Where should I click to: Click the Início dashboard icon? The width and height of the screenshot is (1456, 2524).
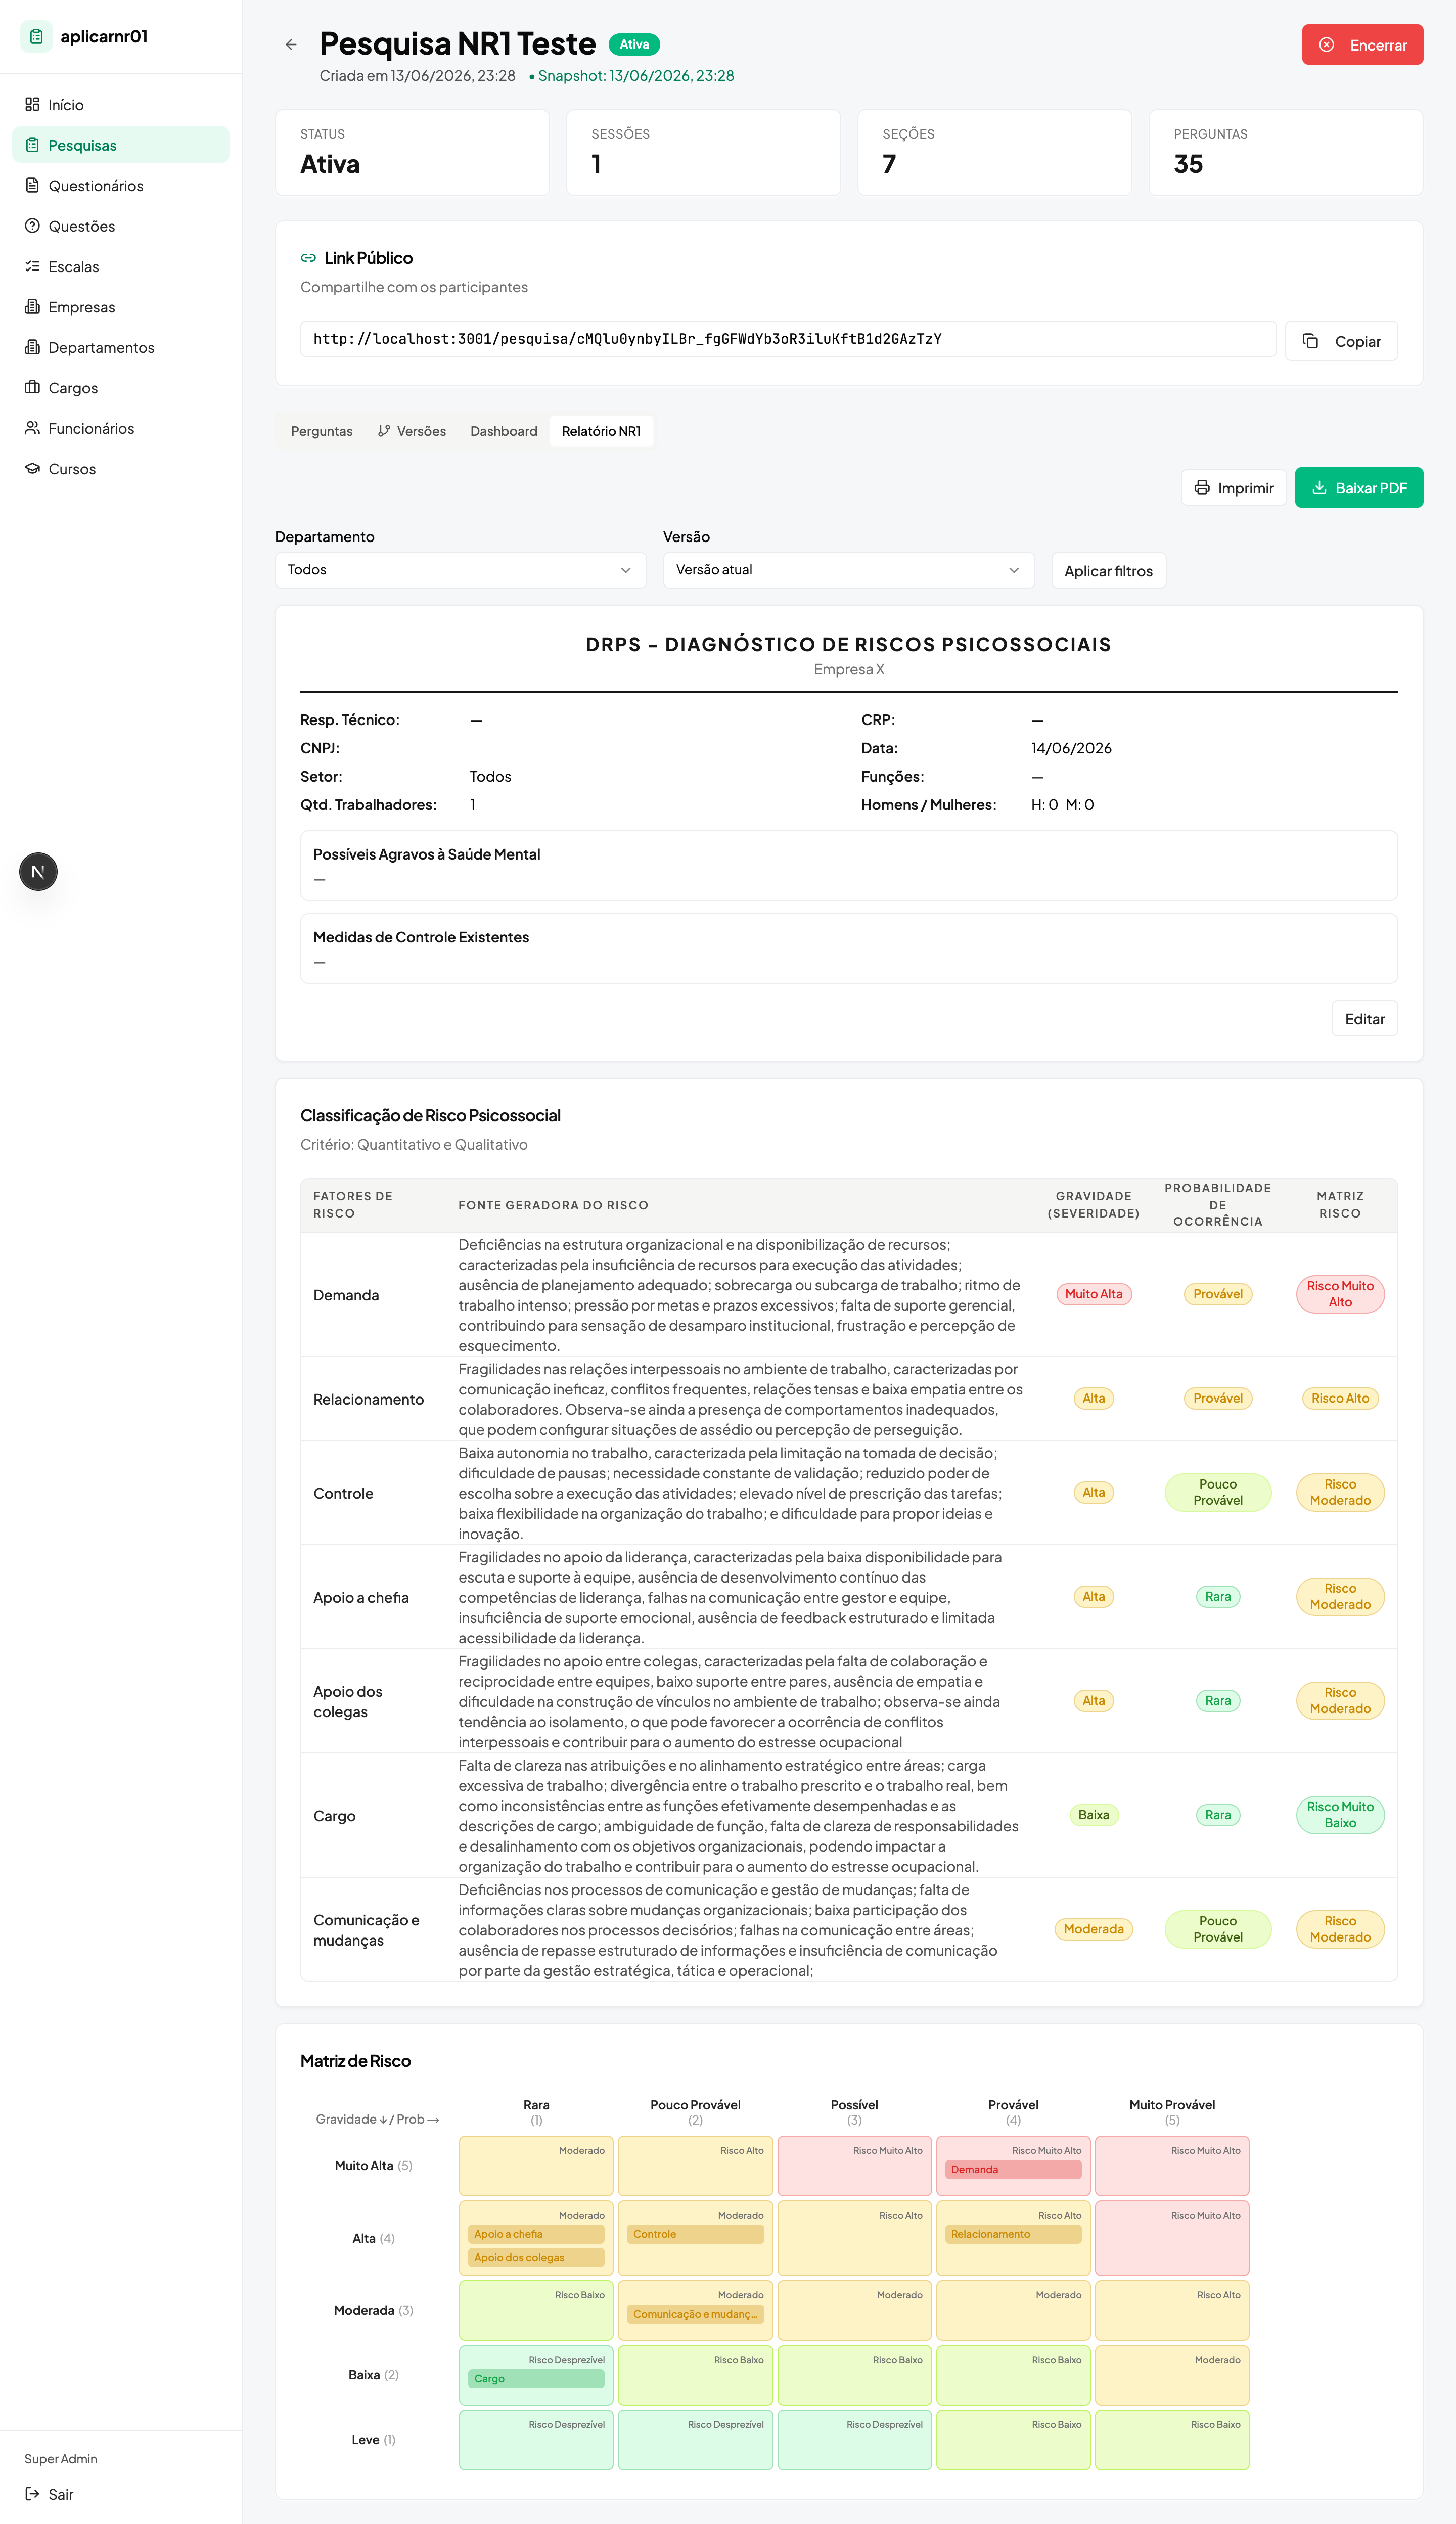[32, 104]
